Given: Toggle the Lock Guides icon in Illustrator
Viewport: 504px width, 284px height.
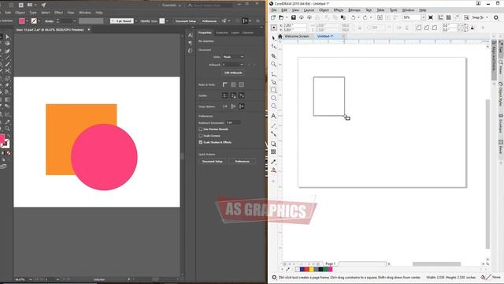Looking at the screenshot, I should (233, 95).
